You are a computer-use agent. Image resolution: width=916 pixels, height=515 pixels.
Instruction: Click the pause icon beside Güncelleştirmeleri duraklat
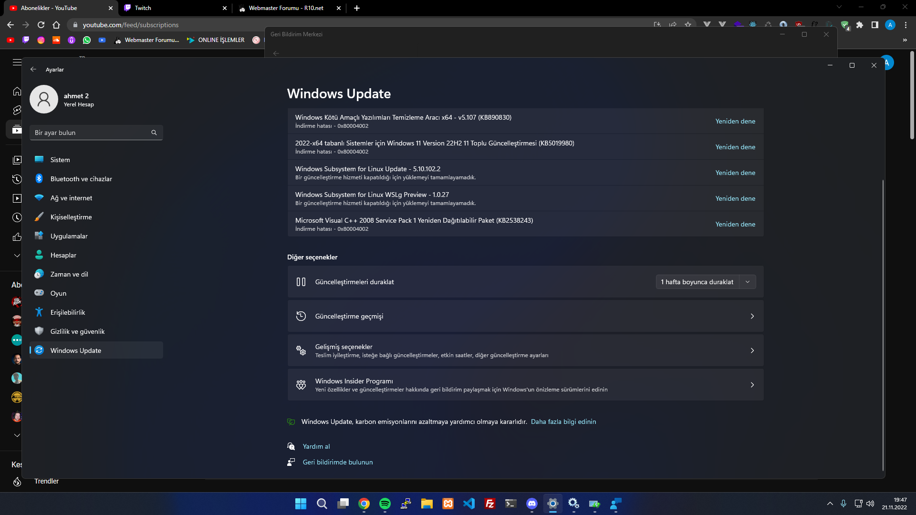coord(301,282)
